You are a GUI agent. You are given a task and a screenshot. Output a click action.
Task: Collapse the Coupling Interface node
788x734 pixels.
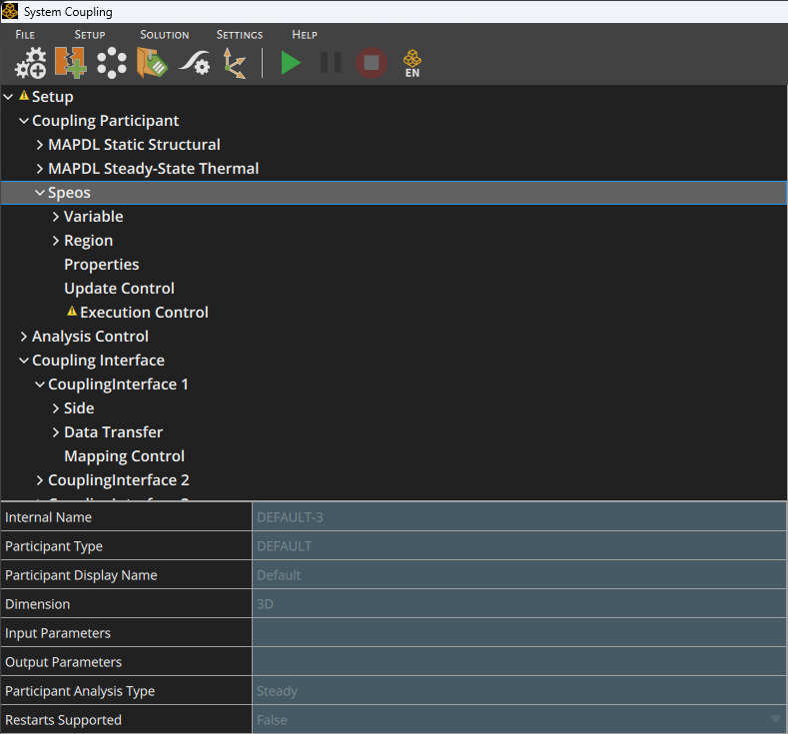(x=24, y=361)
